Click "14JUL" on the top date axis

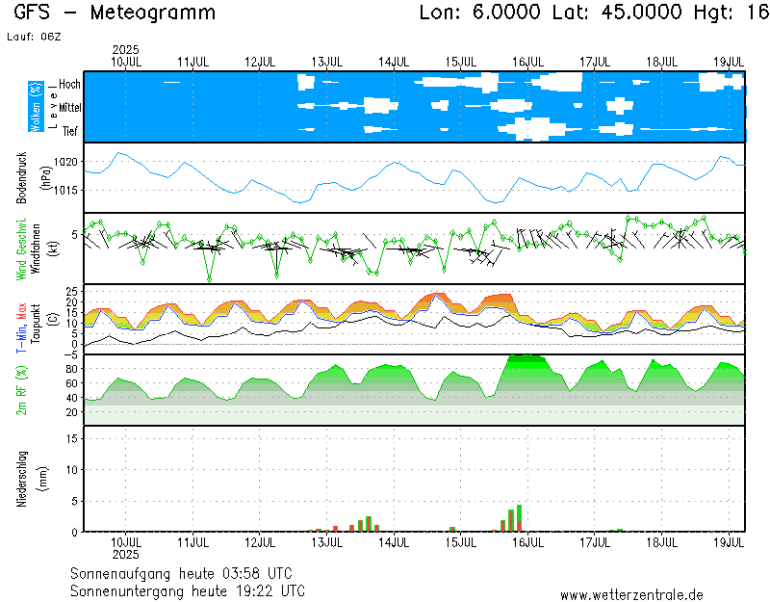tap(394, 62)
